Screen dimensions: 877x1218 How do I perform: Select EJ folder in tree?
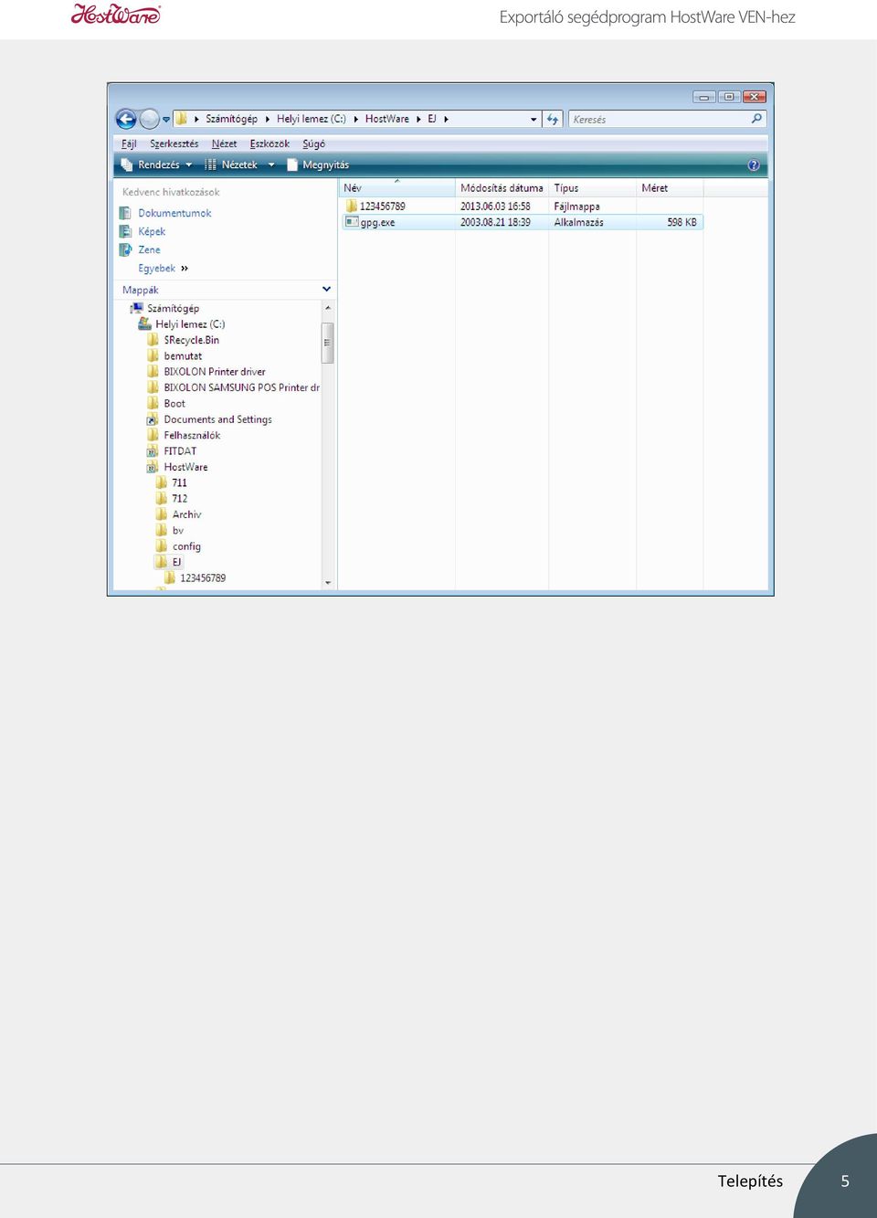coord(176,562)
